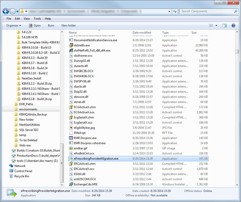Sort by Date modified column header
This screenshot has height=202, width=241.
tap(142, 33)
